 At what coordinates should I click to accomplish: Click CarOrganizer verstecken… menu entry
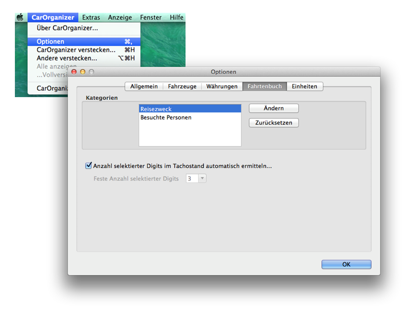tap(76, 50)
